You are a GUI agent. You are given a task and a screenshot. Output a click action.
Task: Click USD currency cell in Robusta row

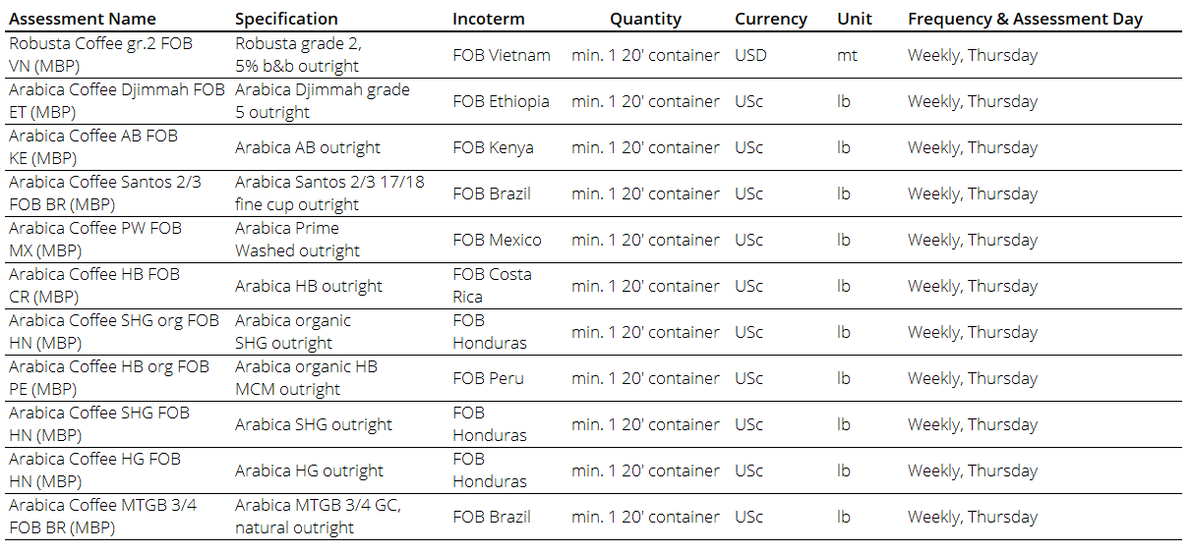coord(751,55)
